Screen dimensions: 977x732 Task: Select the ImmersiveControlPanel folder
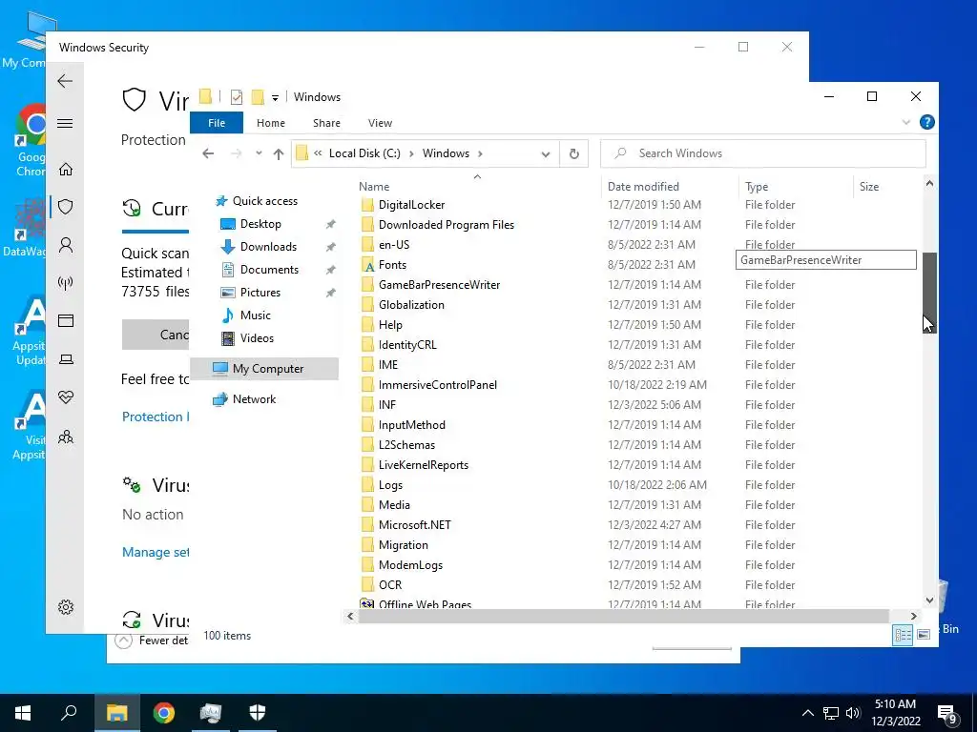pos(437,385)
